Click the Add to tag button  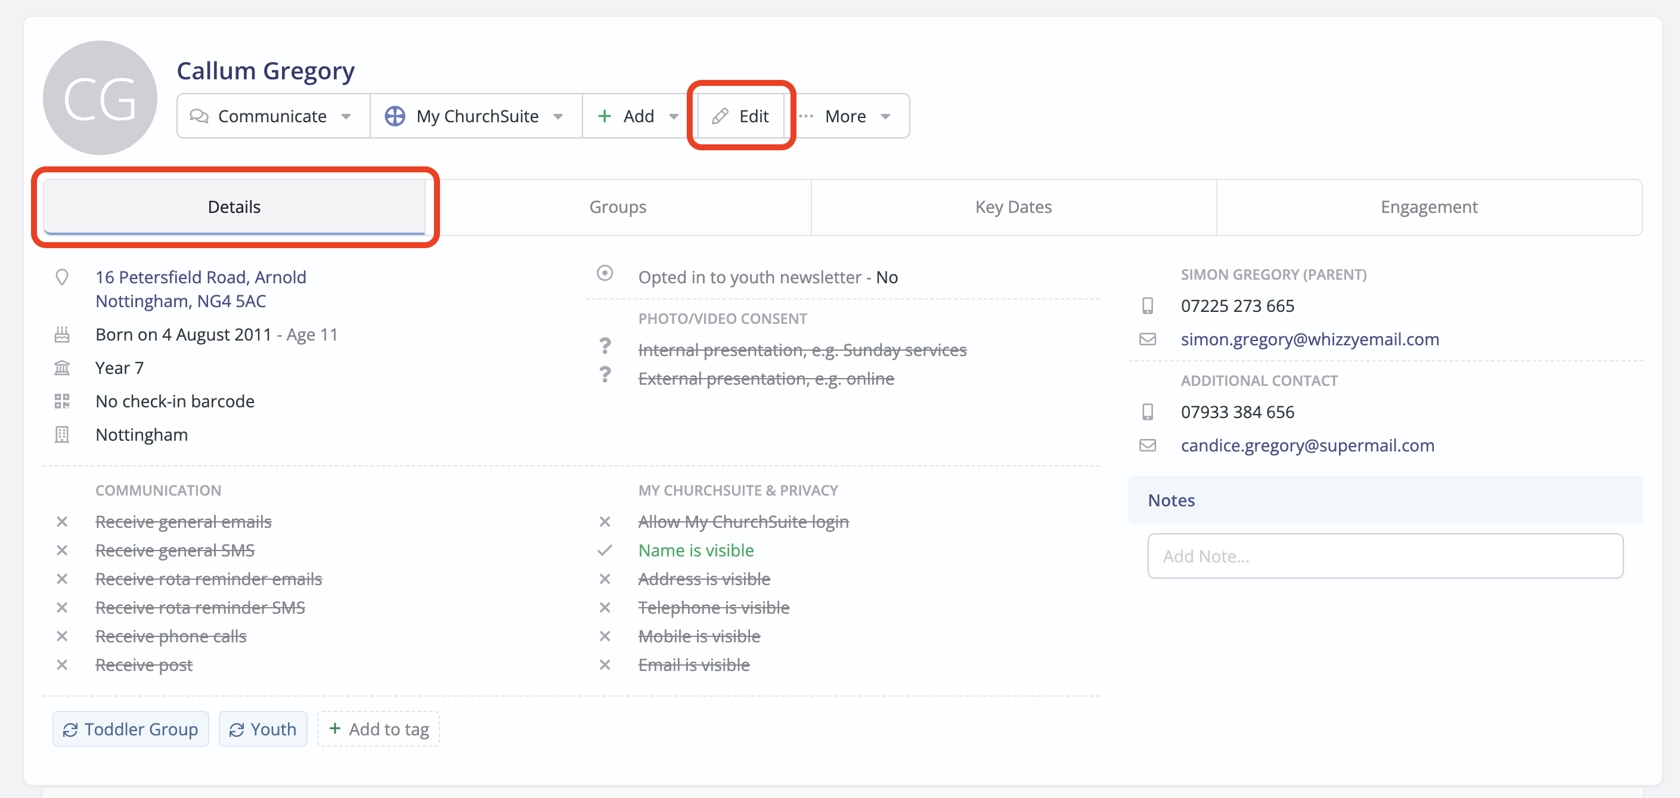click(x=378, y=729)
